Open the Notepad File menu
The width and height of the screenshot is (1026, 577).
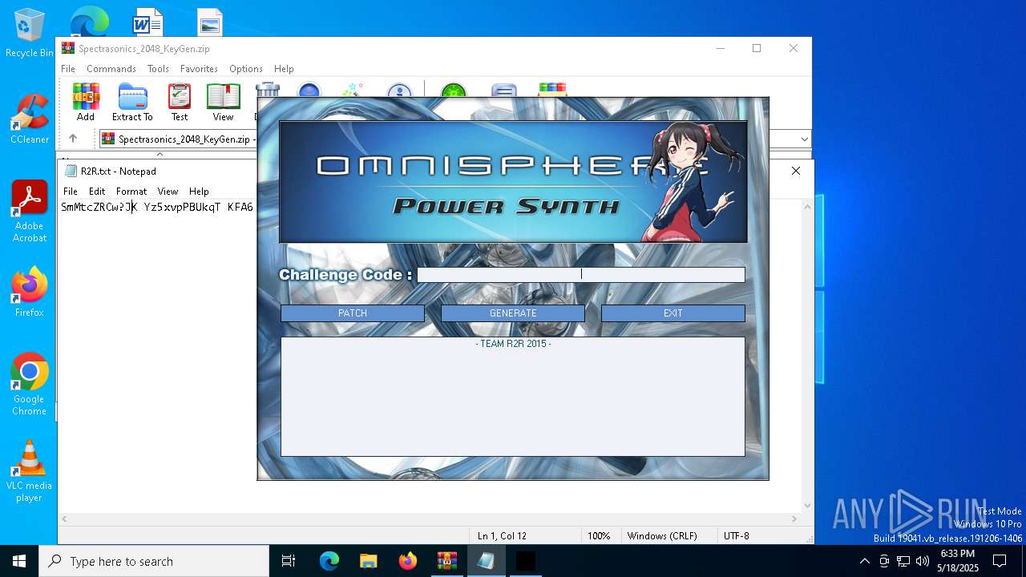71,192
